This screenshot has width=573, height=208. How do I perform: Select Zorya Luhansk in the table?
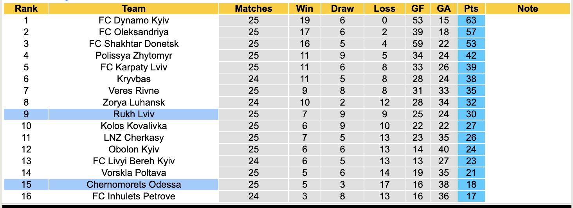pyautogui.click(x=133, y=102)
